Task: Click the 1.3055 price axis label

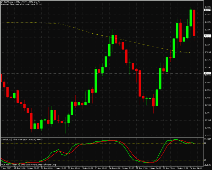Action: [208, 90]
